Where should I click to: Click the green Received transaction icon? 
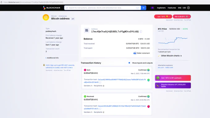[85, 96]
